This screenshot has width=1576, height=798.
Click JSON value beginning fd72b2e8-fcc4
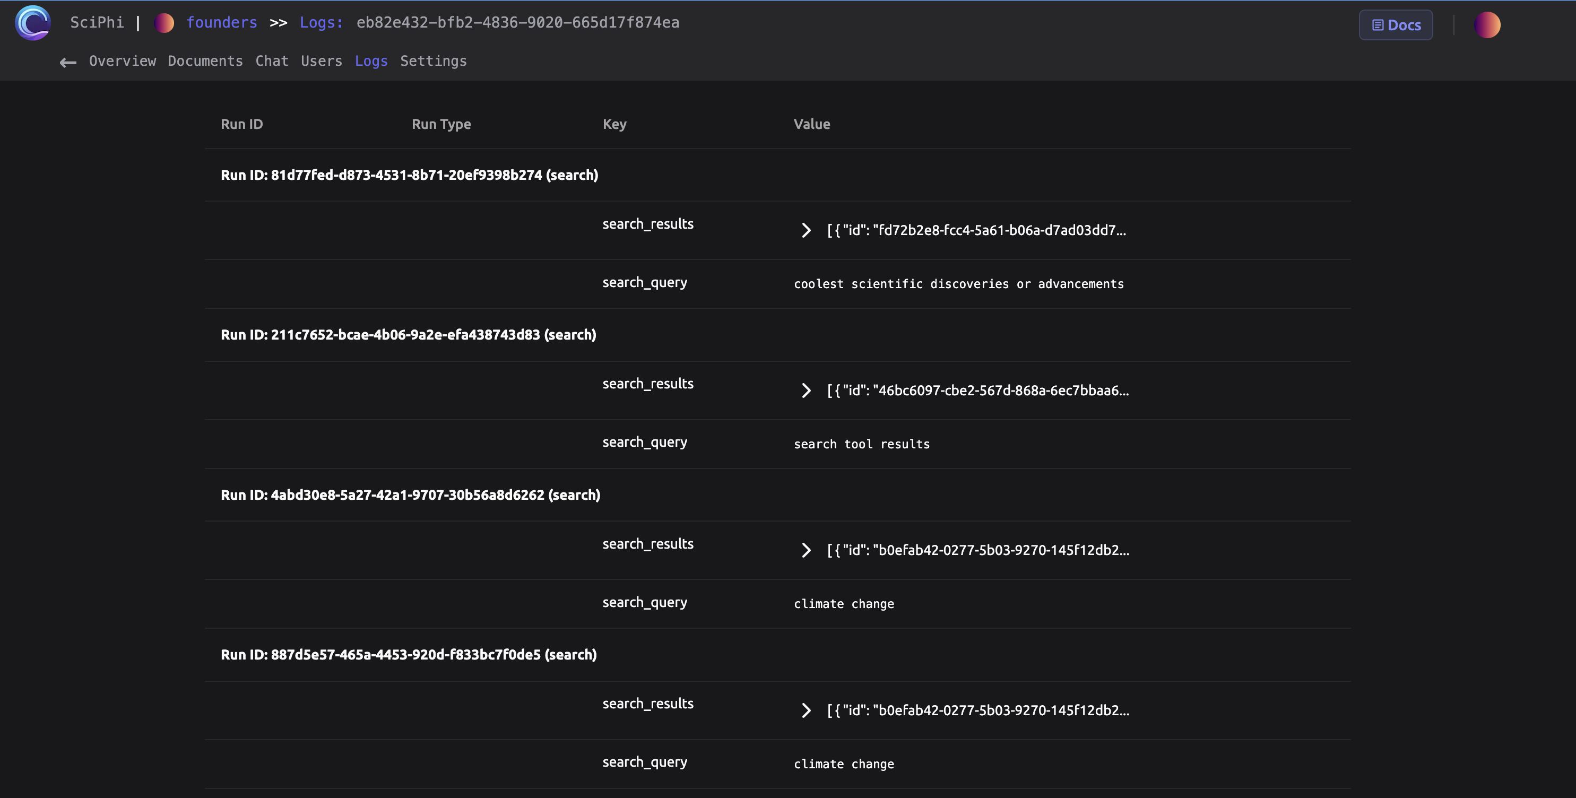click(976, 231)
